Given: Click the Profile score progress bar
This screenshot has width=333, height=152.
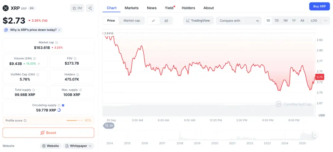Looking at the screenshot, I should coord(75,121).
